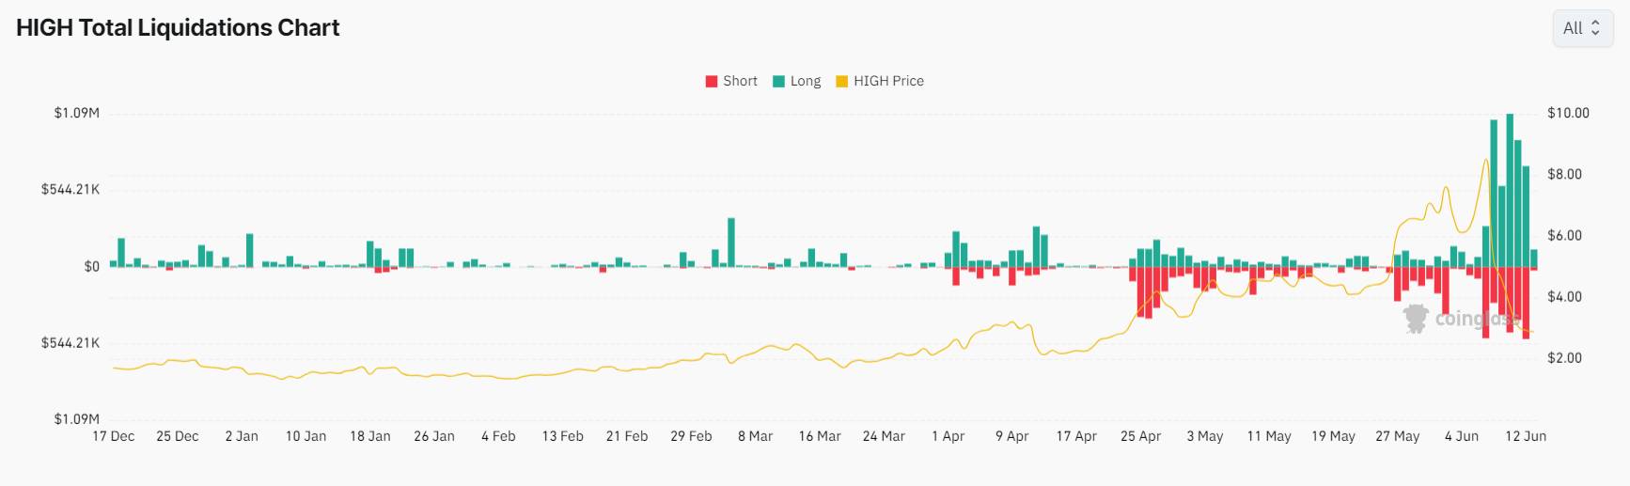Click the green Long legend swatch
Screen dimensions: 1630x486
coord(778,82)
